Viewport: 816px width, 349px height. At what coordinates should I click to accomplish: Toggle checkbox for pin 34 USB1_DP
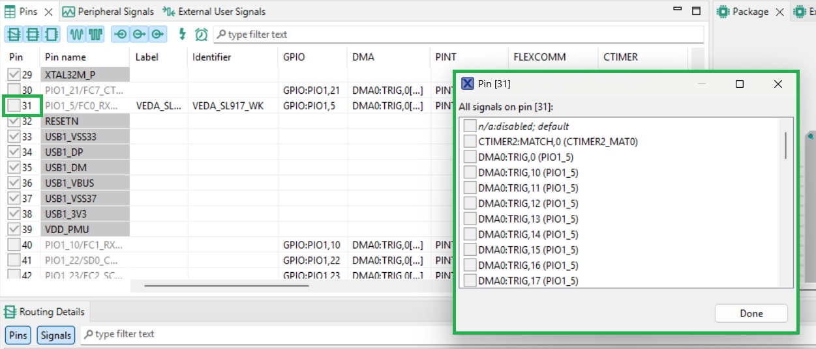pyautogui.click(x=14, y=152)
